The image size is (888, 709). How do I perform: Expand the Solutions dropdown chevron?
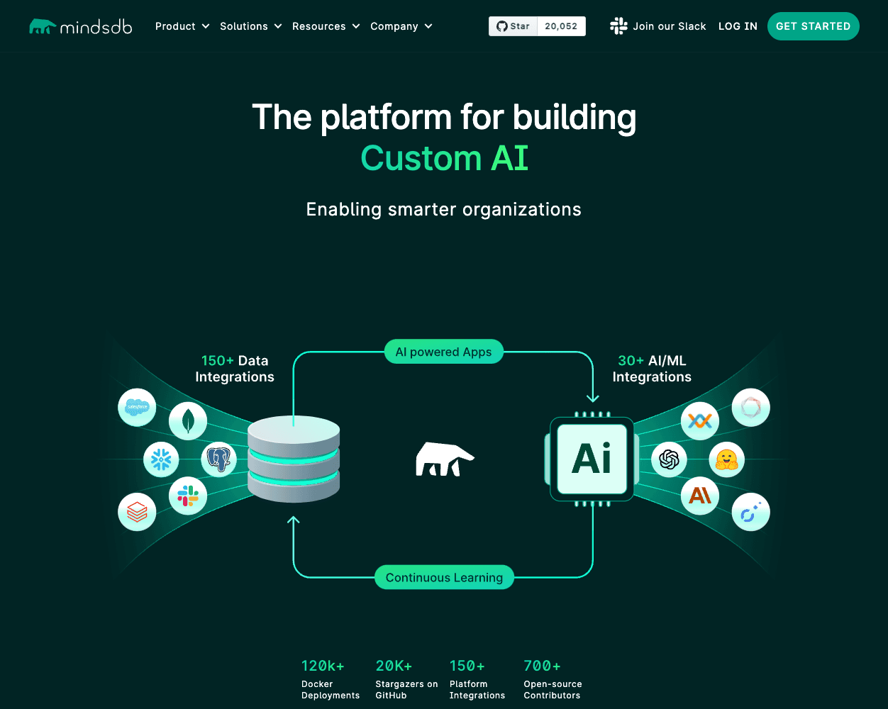[x=277, y=26]
